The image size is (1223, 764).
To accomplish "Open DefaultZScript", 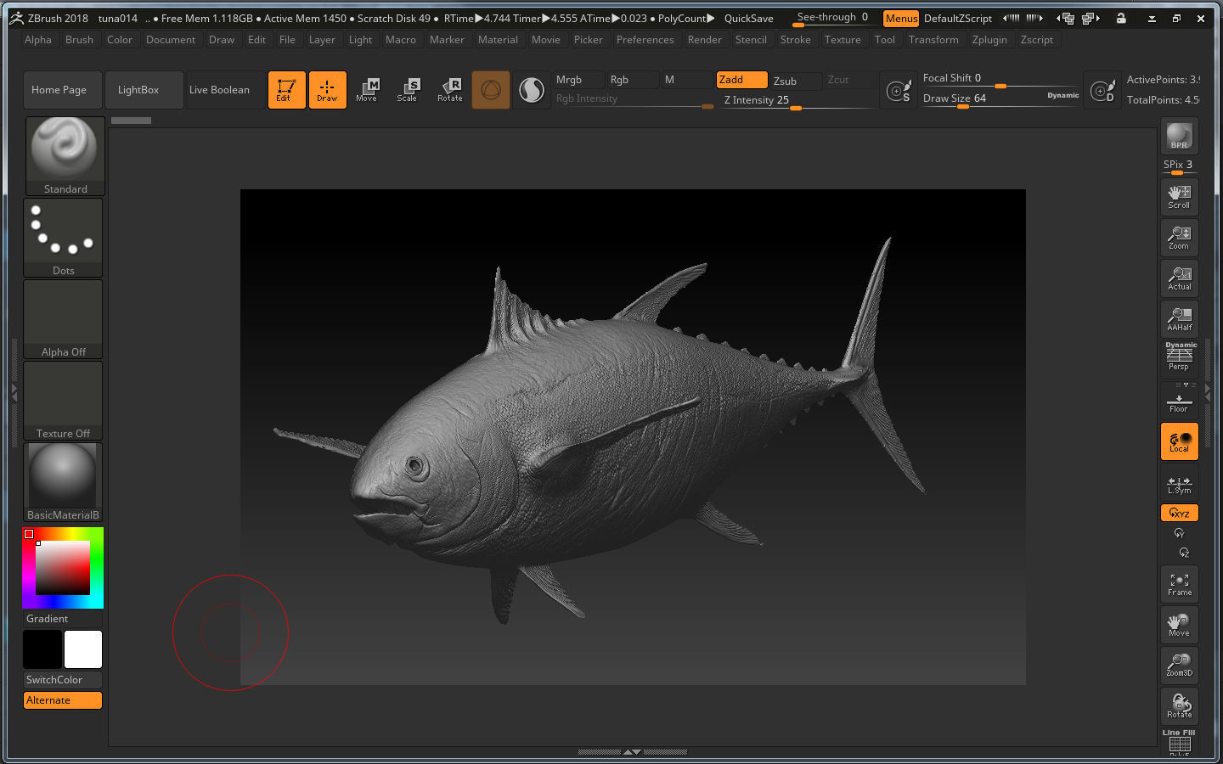I will (x=957, y=18).
